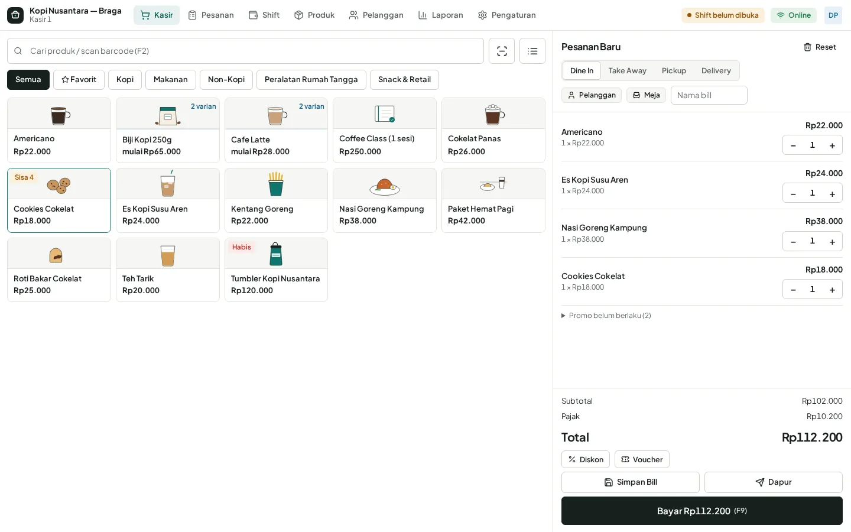Filter products by Kopi category
The height and width of the screenshot is (532, 851).
click(x=125, y=80)
